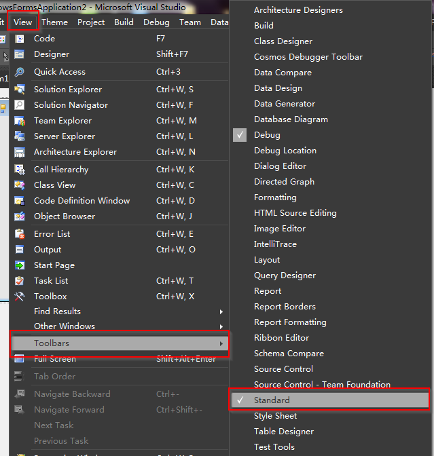Expand the Find Results submenu arrow
The height and width of the screenshot is (456, 434).
coord(221,311)
